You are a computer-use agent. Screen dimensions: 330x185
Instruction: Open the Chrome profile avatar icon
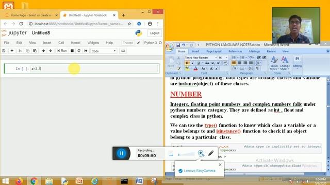[x=150, y=24]
